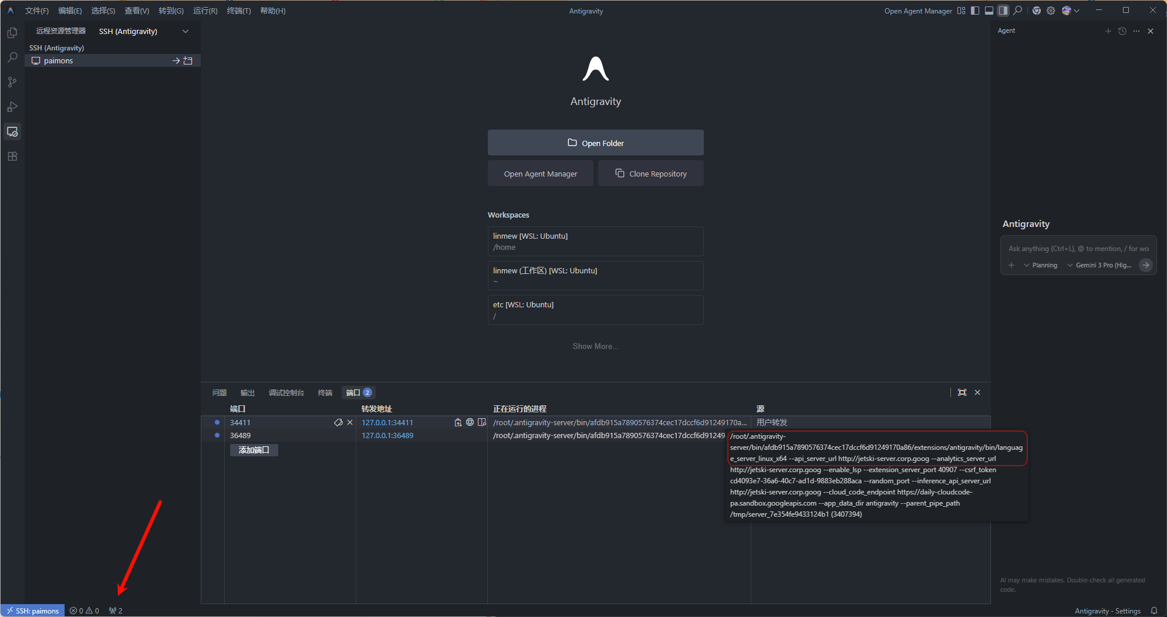Connect to paimons in new window icon

click(188, 60)
